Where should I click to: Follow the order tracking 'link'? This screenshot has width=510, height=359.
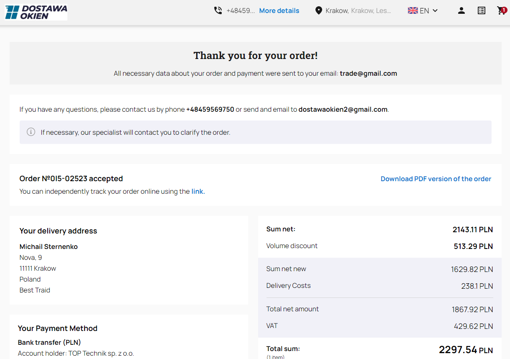[197, 191]
